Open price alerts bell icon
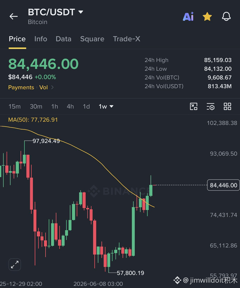 coord(226,17)
